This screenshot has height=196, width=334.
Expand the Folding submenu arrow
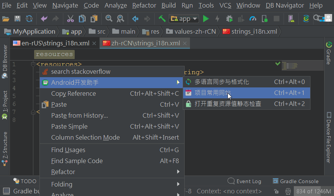[x=178, y=184]
